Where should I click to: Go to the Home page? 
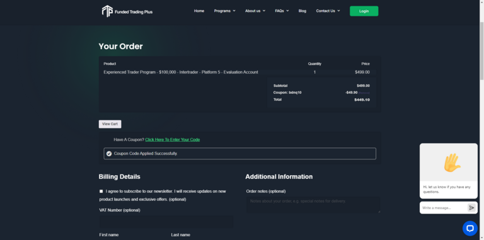point(199,11)
